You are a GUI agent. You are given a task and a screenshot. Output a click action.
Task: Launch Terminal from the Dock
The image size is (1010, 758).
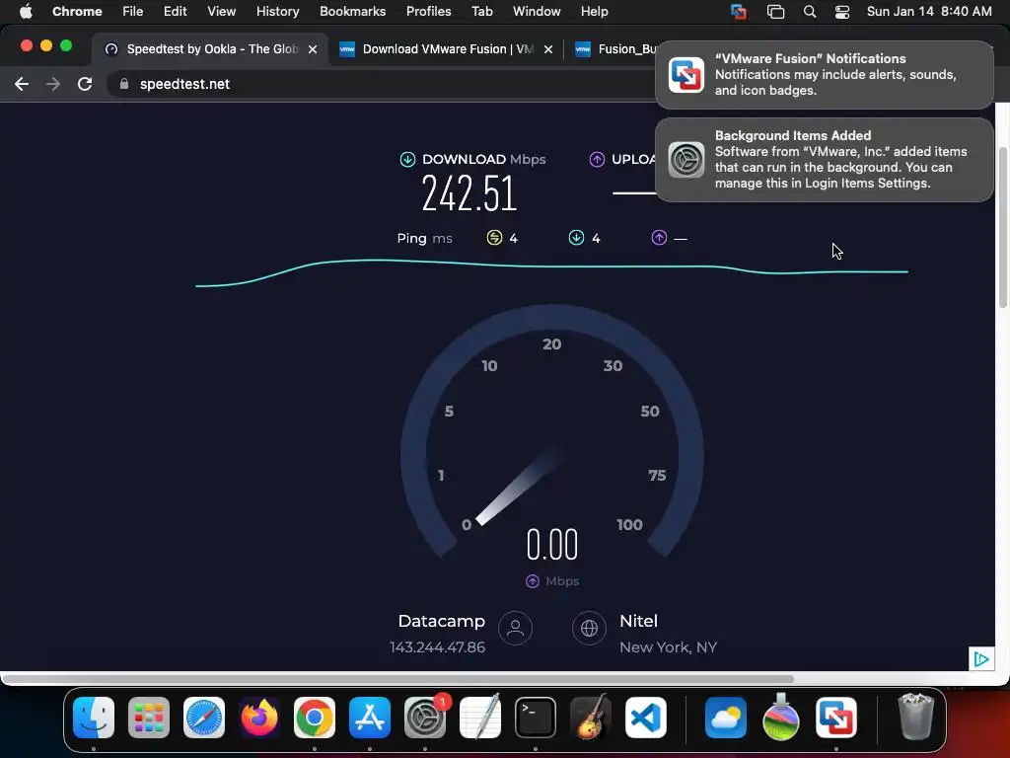(536, 718)
